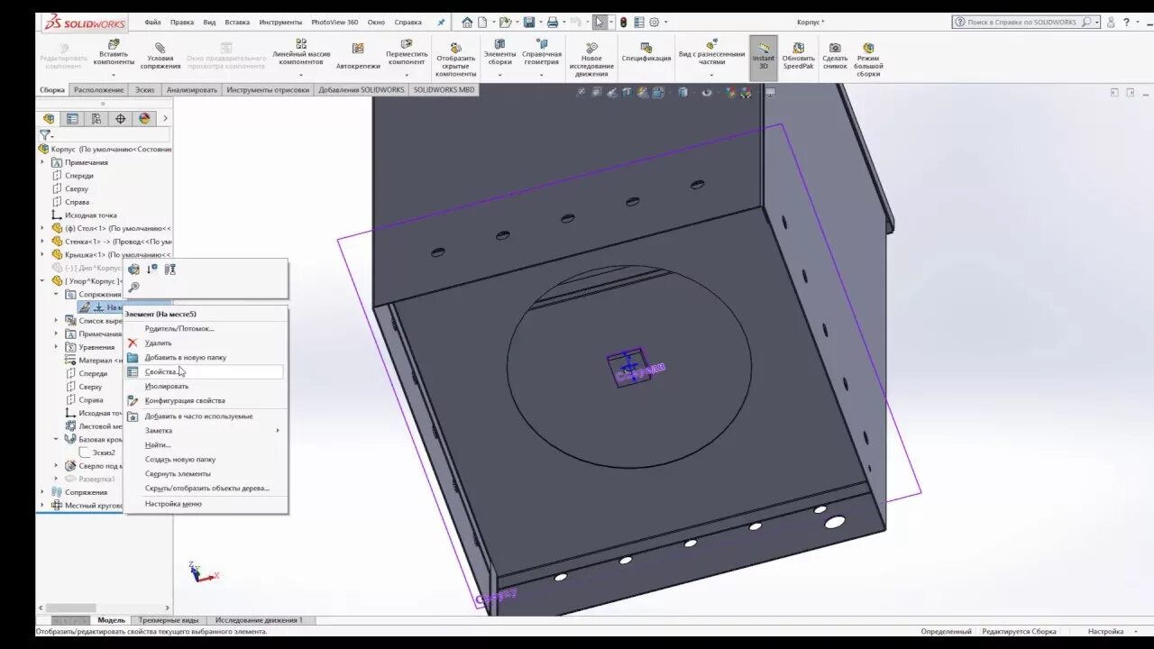
Task: Click the SOLIDWORKS help search field
Action: pos(1019,21)
